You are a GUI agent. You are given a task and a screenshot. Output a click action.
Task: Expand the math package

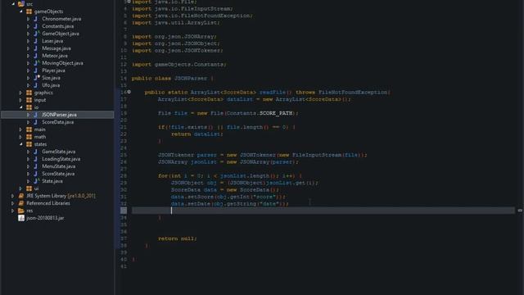click(x=20, y=137)
